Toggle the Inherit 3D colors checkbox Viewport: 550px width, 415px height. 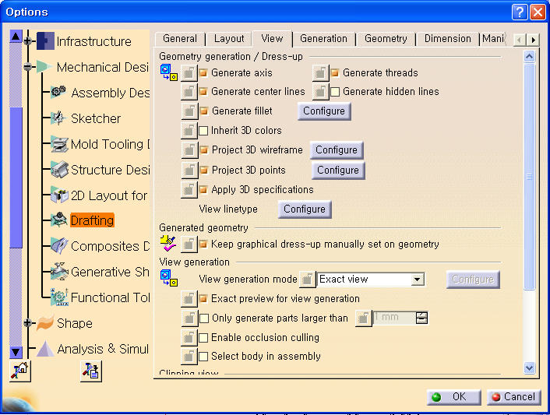point(203,131)
